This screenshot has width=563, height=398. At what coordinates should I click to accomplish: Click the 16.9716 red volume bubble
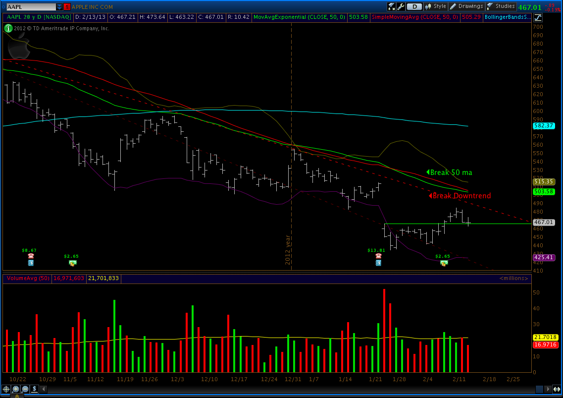click(x=545, y=345)
